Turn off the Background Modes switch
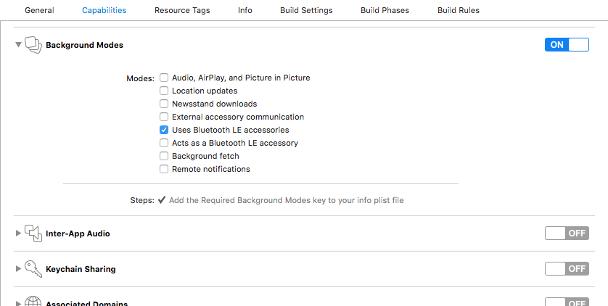The height and width of the screenshot is (306, 608). (567, 45)
